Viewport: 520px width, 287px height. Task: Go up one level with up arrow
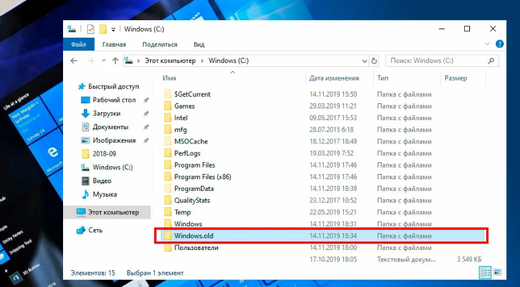click(115, 60)
